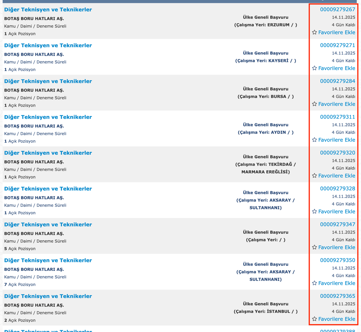Click listing number 00009279284
Screen dimensions: 361x332
pos(337,81)
